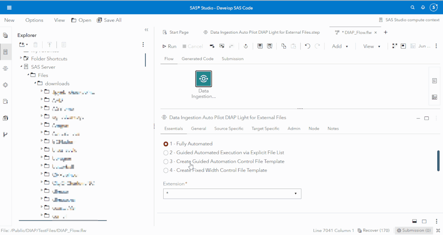Open the Submission tab in flow
The width and height of the screenshot is (443, 235).
point(232,59)
